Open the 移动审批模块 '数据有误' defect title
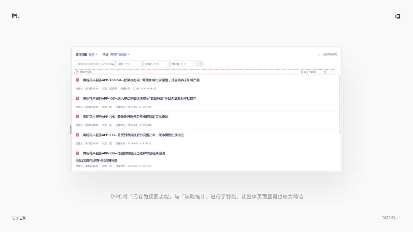The image size is (413, 232). click(140, 99)
